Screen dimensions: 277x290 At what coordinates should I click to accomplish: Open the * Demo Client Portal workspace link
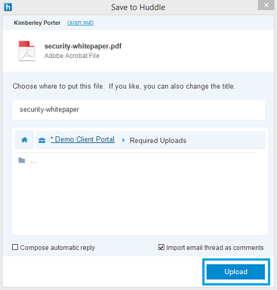pyautogui.click(x=82, y=139)
